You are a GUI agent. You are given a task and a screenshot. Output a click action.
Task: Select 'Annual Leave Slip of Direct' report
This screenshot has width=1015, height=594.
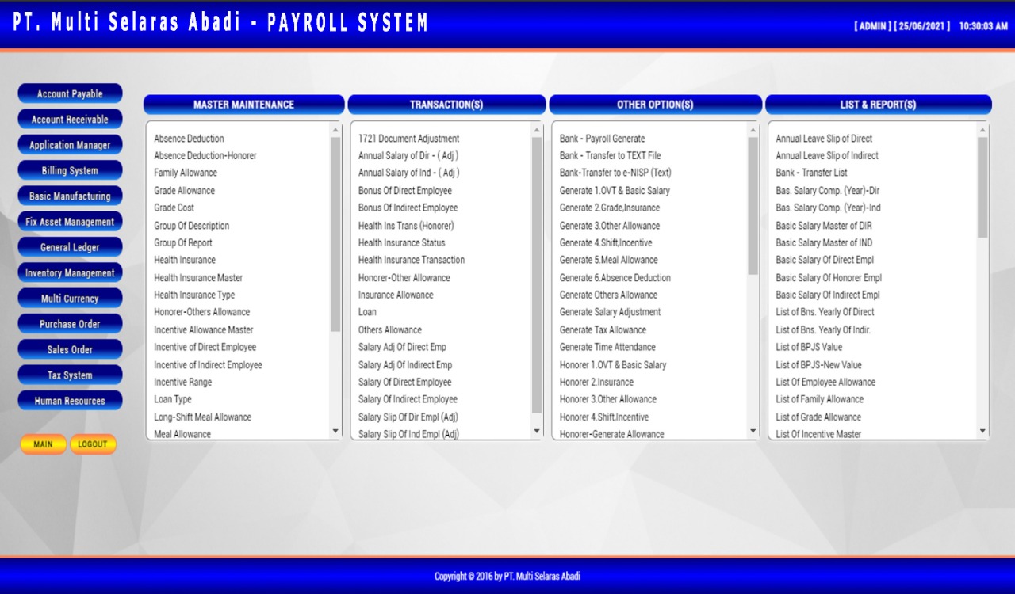824,139
